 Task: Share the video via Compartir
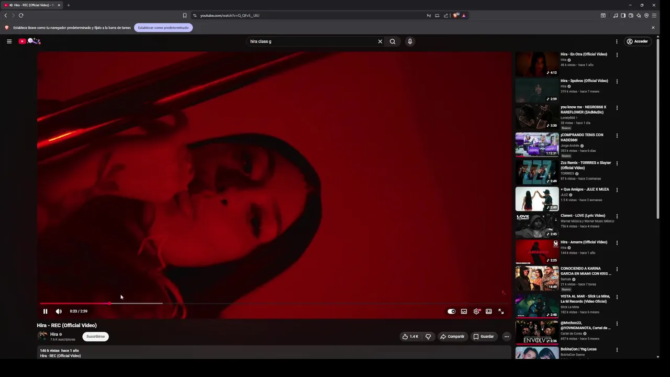[x=452, y=337]
